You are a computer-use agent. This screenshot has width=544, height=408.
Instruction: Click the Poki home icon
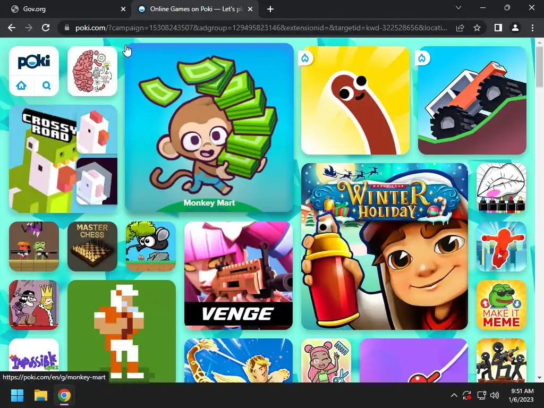21,85
